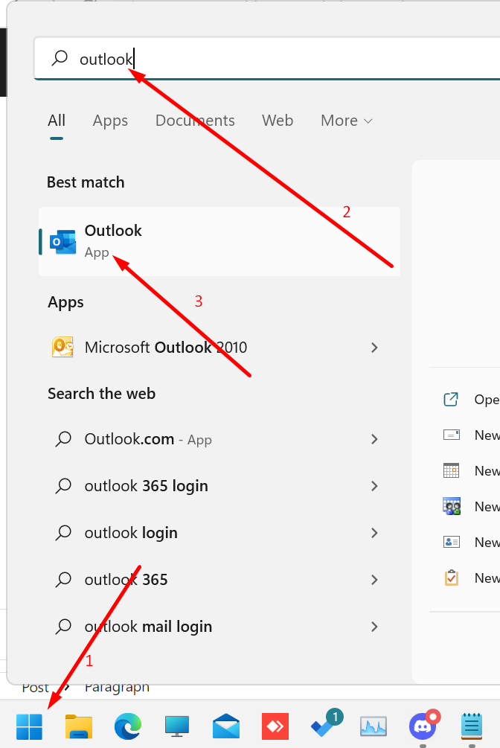Screen dimensions: 500x748
Task: Search the web for Outlook.com
Action: (x=219, y=439)
